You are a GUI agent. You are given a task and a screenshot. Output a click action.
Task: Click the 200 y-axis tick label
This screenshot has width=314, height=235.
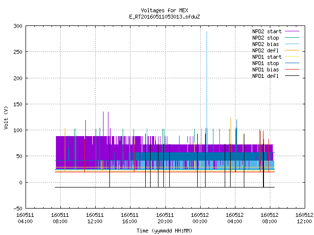pos(18,78)
